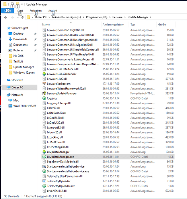
Task: Select Mac under Netzwerk
Action: pyautogui.click(x=16, y=100)
